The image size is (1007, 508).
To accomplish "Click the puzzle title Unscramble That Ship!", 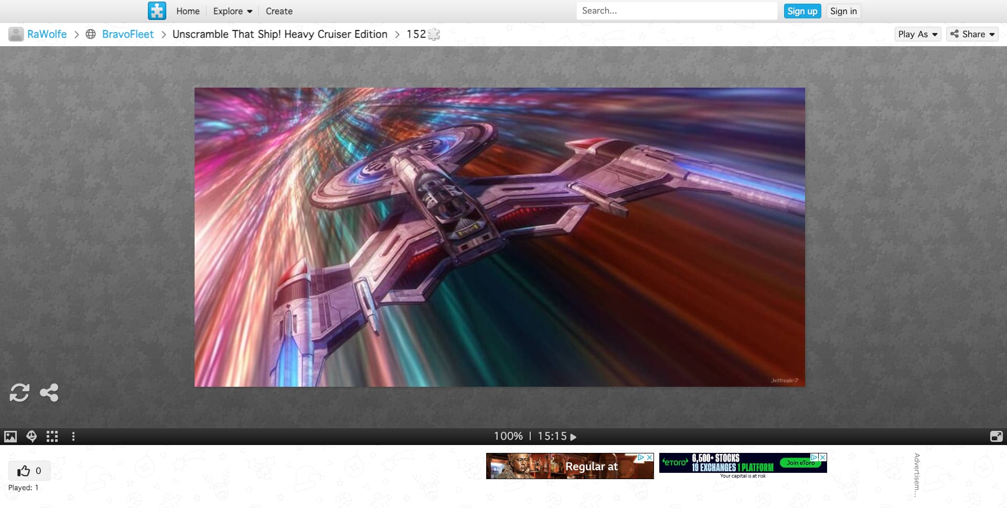I will coord(280,34).
